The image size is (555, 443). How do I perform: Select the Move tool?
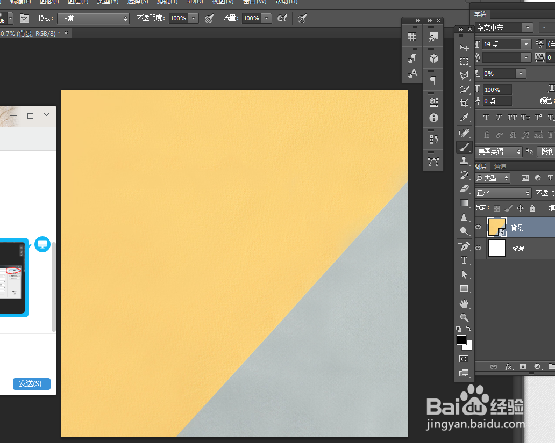(x=464, y=47)
